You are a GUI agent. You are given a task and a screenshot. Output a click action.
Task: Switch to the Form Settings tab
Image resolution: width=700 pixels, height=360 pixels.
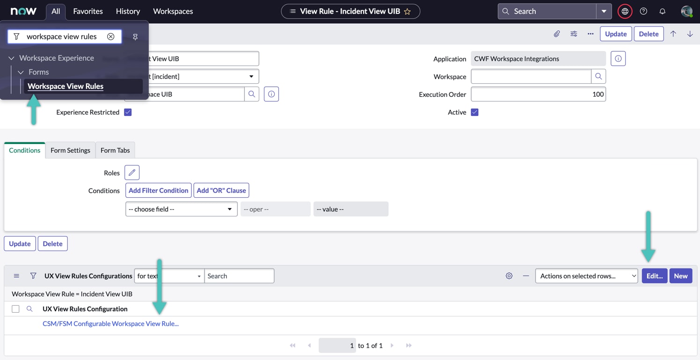click(70, 150)
